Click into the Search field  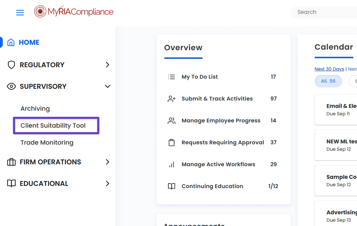tap(324, 12)
